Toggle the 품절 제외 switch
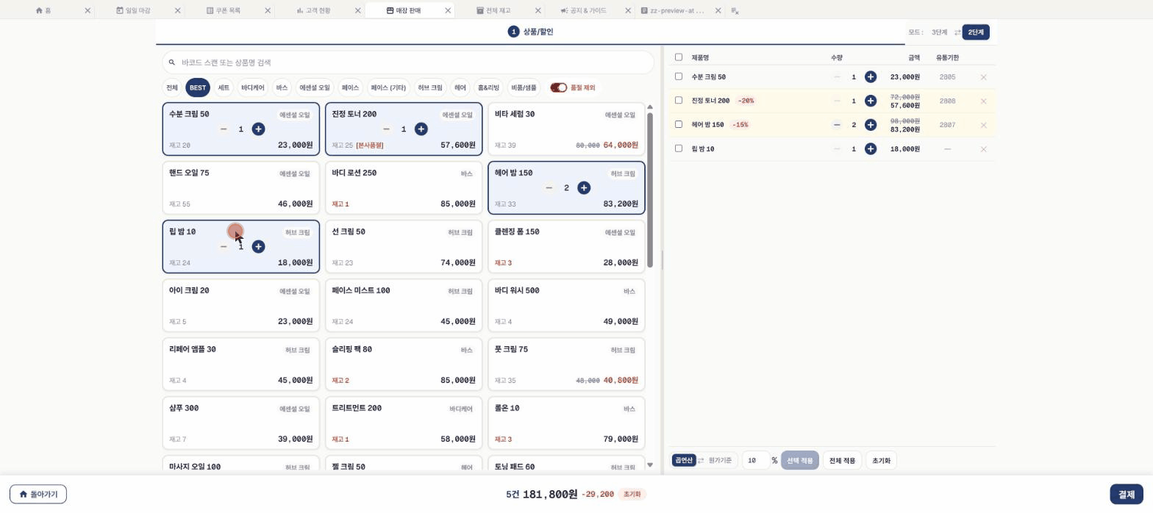The image size is (1153, 513). tap(559, 87)
